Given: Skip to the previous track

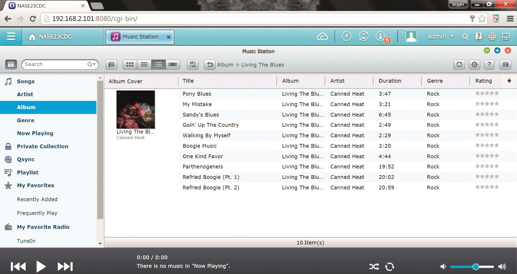Looking at the screenshot, I should (x=18, y=266).
